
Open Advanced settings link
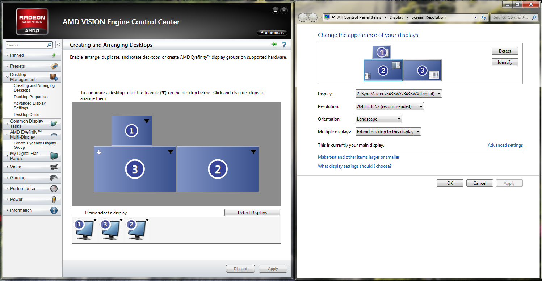505,145
